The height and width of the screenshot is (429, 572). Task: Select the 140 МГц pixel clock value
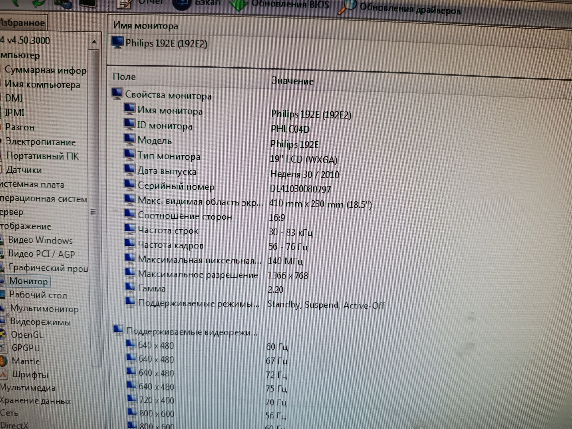(285, 261)
